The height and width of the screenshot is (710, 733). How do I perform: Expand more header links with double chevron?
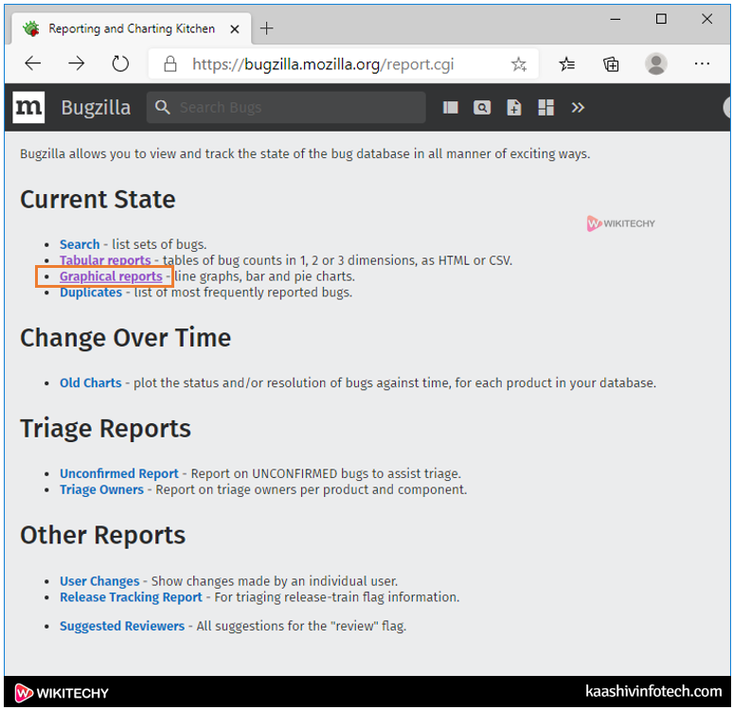click(578, 108)
